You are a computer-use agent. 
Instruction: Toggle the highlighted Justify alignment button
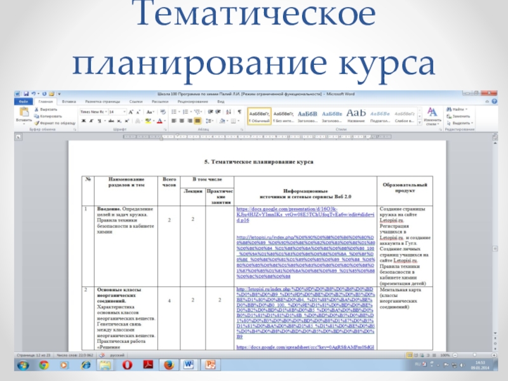(197, 121)
